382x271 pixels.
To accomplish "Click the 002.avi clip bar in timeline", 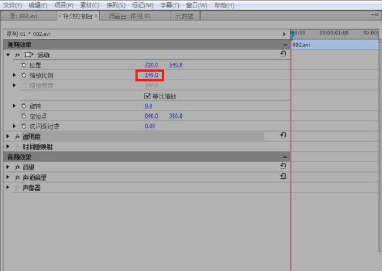I will click(x=334, y=44).
